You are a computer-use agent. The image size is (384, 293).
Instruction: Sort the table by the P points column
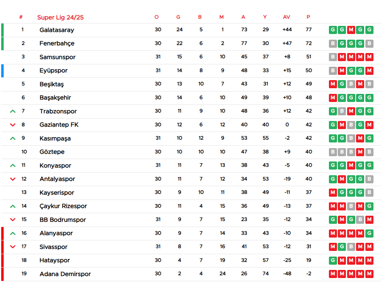tap(308, 17)
